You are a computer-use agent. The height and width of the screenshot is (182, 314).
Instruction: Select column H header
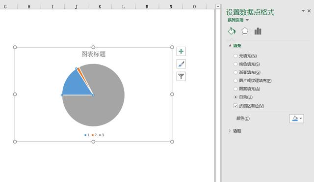[29, 6]
